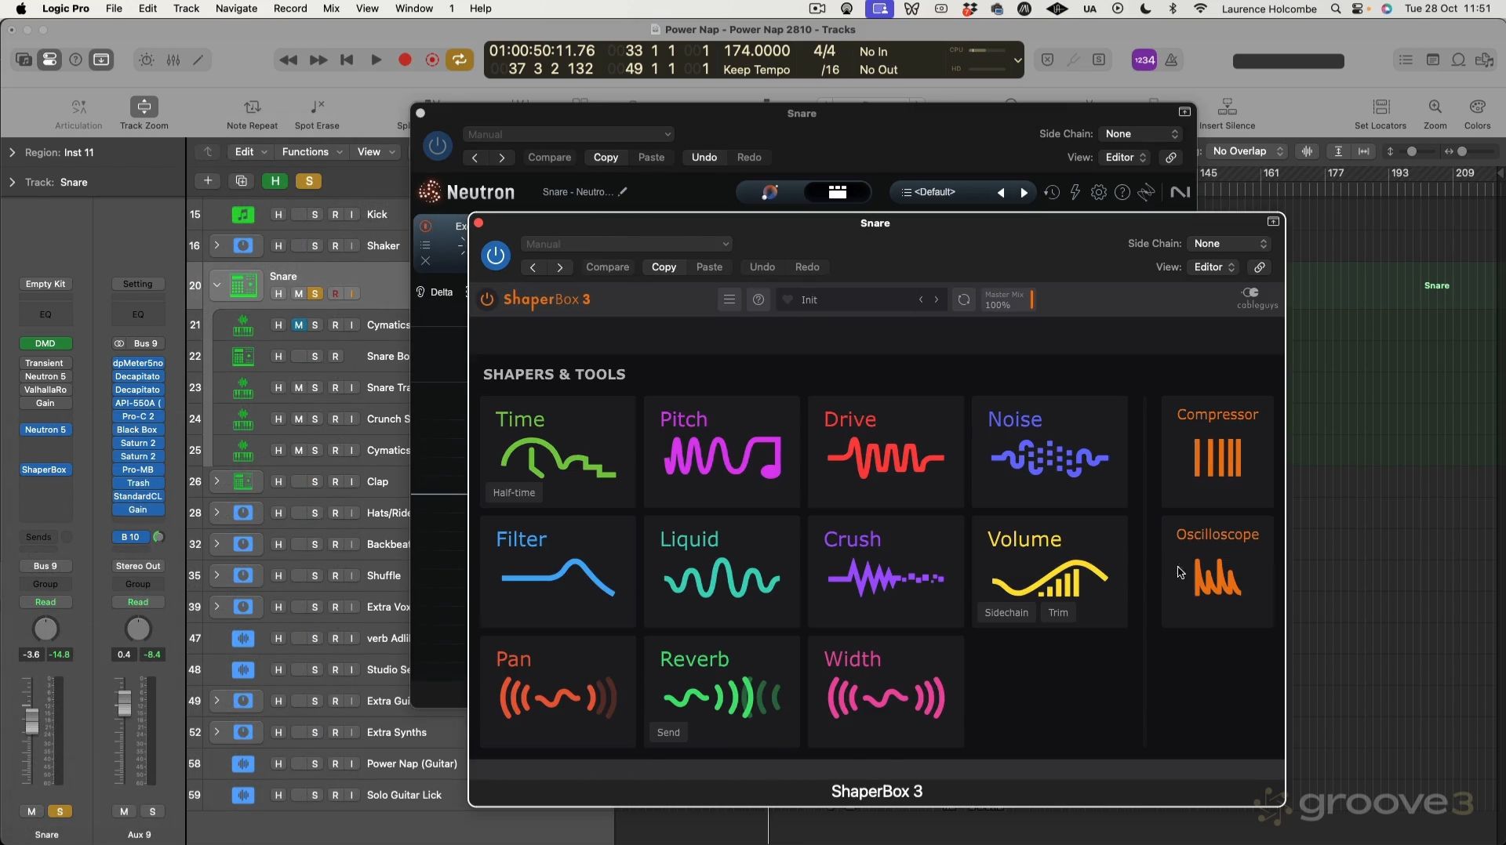Click the Neutron settings gear icon

(1098, 193)
